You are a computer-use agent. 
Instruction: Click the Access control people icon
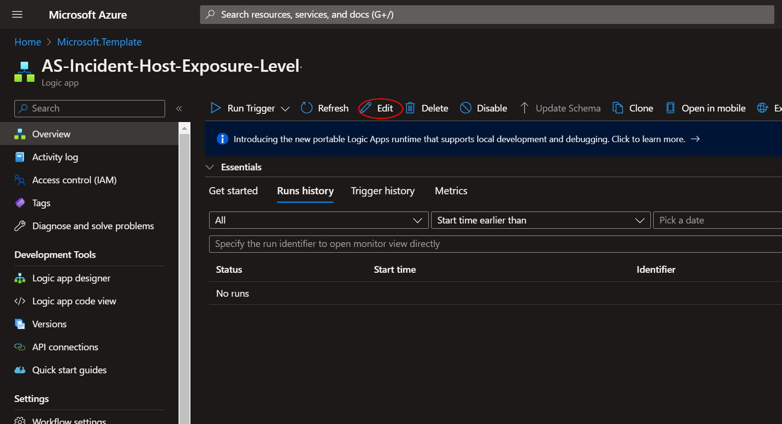pyautogui.click(x=20, y=180)
